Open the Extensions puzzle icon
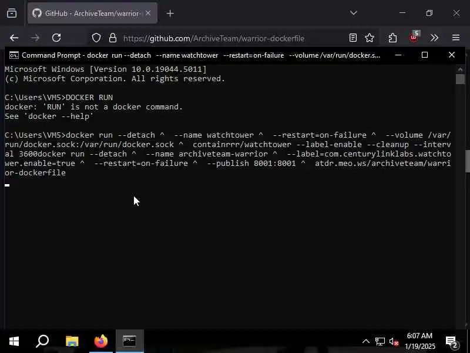Image resolution: width=470 pixels, height=353 pixels. point(392,38)
